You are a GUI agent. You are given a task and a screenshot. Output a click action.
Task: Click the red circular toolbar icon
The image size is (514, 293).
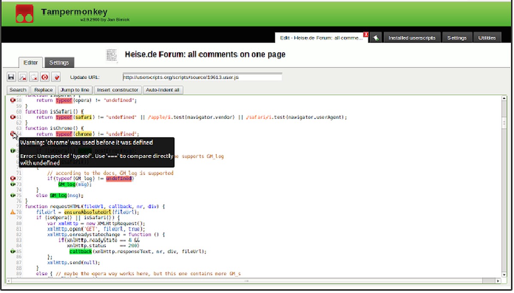point(45,77)
